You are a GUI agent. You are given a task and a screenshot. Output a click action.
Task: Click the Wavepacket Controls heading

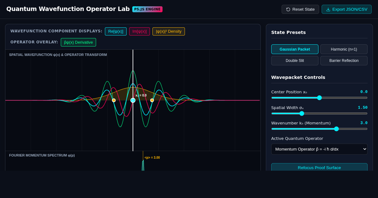[298, 77]
